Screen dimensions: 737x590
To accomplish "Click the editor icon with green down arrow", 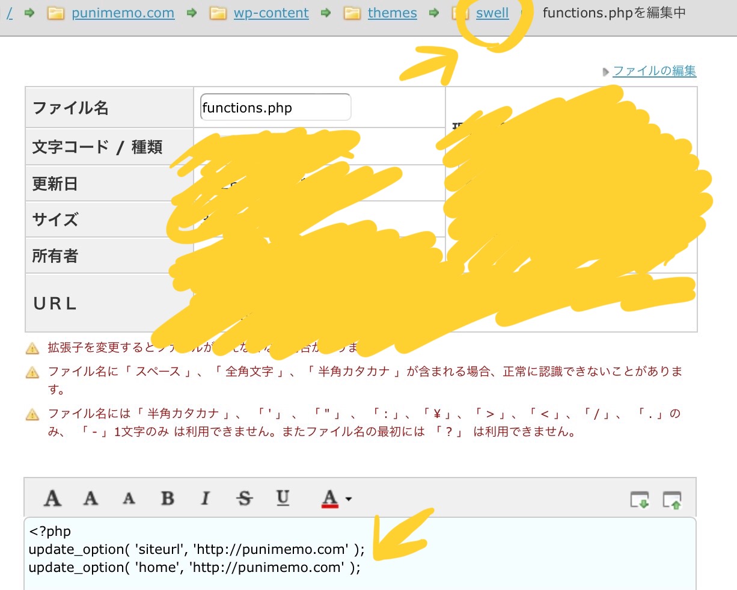I will coord(640,499).
